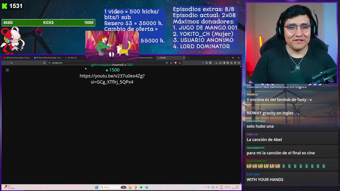The height and width of the screenshot is (191, 340).
Task: Open Brave browser from taskbar
Action: click(136, 187)
